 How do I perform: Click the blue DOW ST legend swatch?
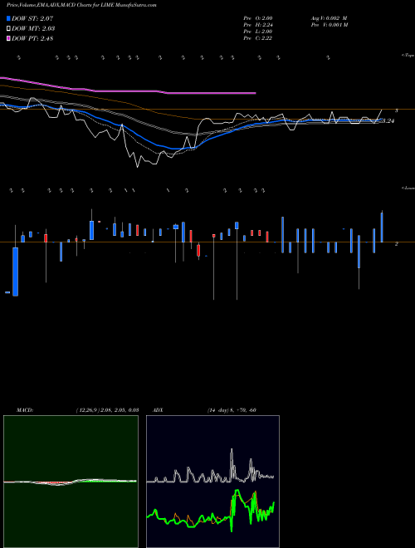tap(8, 18)
